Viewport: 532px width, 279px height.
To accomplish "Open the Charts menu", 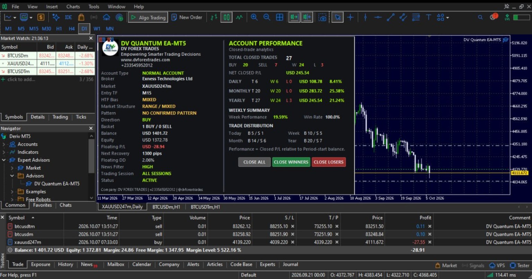I will (x=73, y=7).
